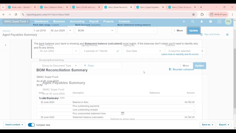This screenshot has height=133, width=236.
Task: Open the Xero notifications bell
Action: click(x=202, y=22)
